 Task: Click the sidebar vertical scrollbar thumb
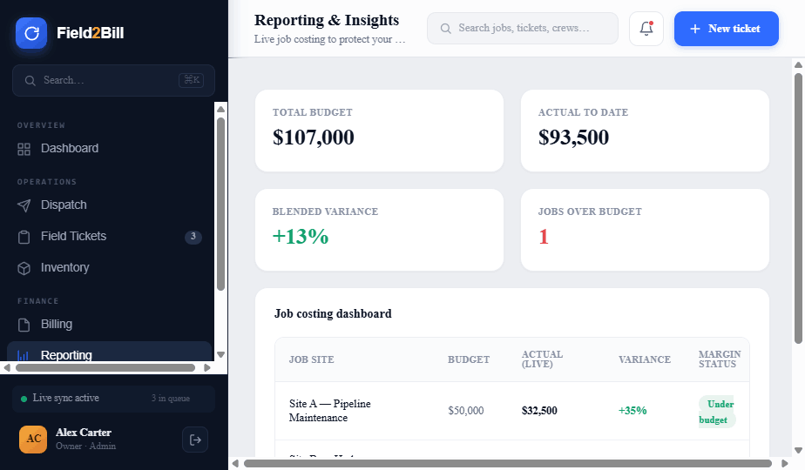(220, 205)
